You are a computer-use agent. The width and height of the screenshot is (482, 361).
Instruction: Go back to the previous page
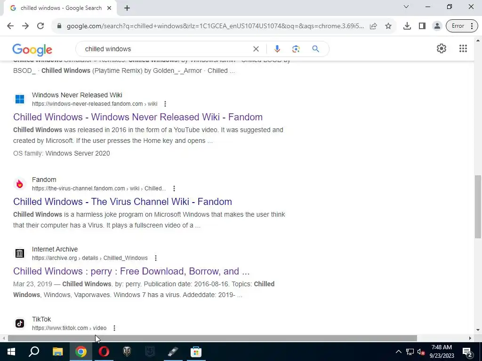pos(10,26)
